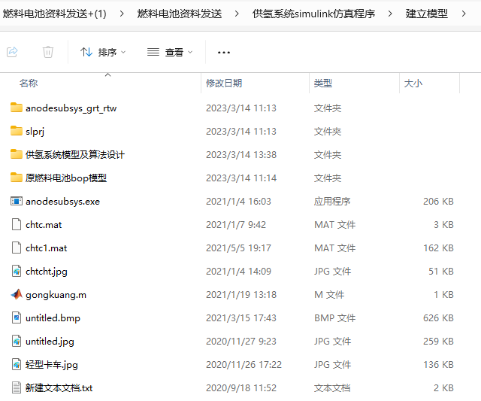This screenshot has width=481, height=401.
Task: Select the chtc1.mat file icon
Action: pos(17,248)
